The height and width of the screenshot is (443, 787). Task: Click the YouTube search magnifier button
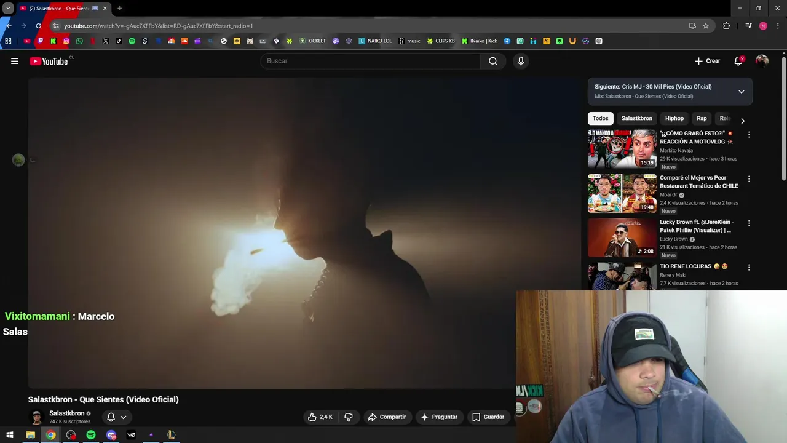click(493, 61)
